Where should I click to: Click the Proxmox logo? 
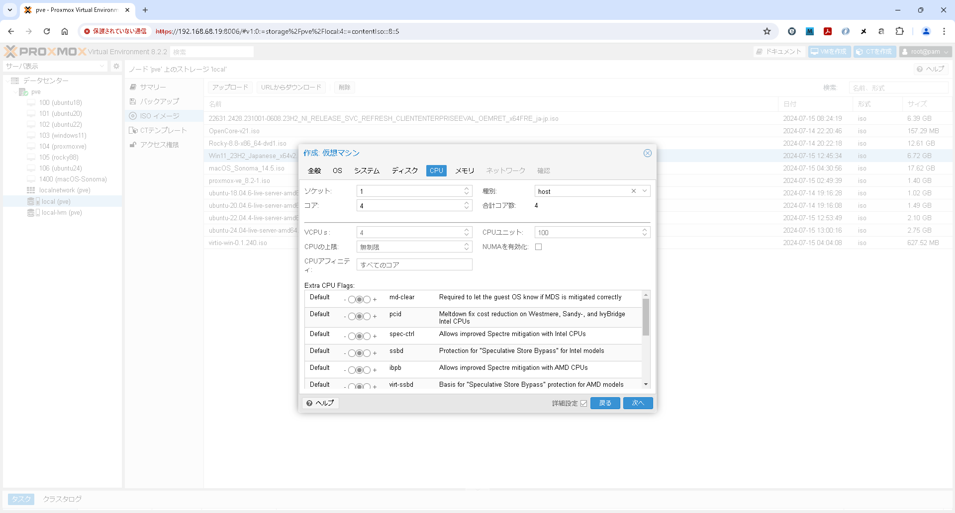pos(45,52)
